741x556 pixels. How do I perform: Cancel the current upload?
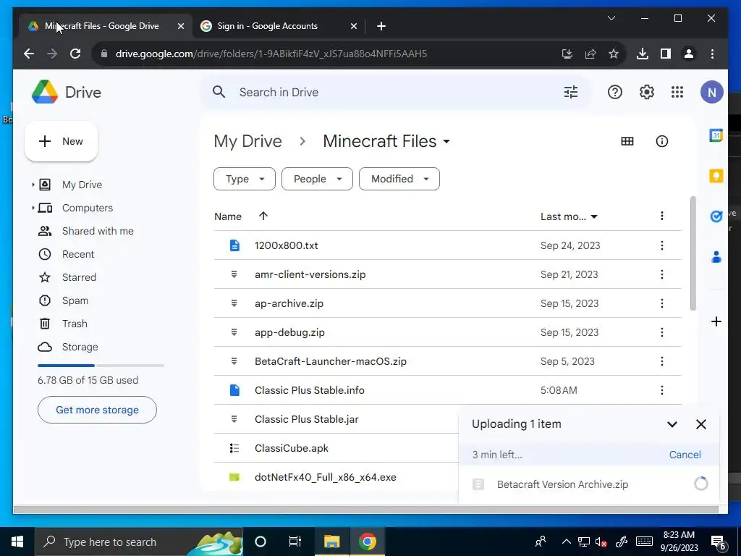click(685, 455)
